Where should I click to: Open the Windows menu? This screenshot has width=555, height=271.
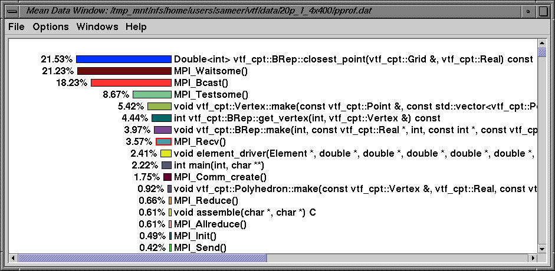tap(97, 27)
